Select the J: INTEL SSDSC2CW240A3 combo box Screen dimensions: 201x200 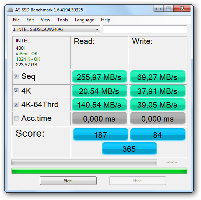tap(56, 29)
